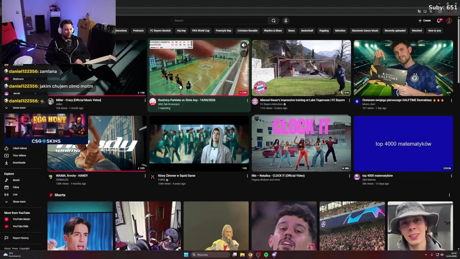460x259 pixels.
Task: Open the Press footer link
Action: (x=15, y=249)
